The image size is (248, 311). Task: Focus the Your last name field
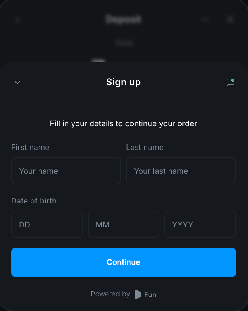click(181, 171)
